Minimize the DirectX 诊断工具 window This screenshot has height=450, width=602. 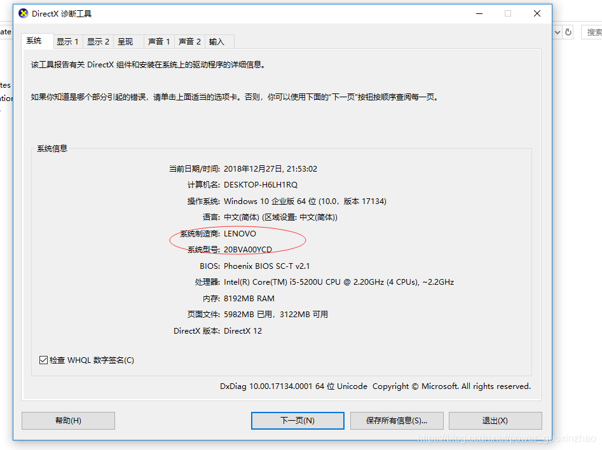479,13
